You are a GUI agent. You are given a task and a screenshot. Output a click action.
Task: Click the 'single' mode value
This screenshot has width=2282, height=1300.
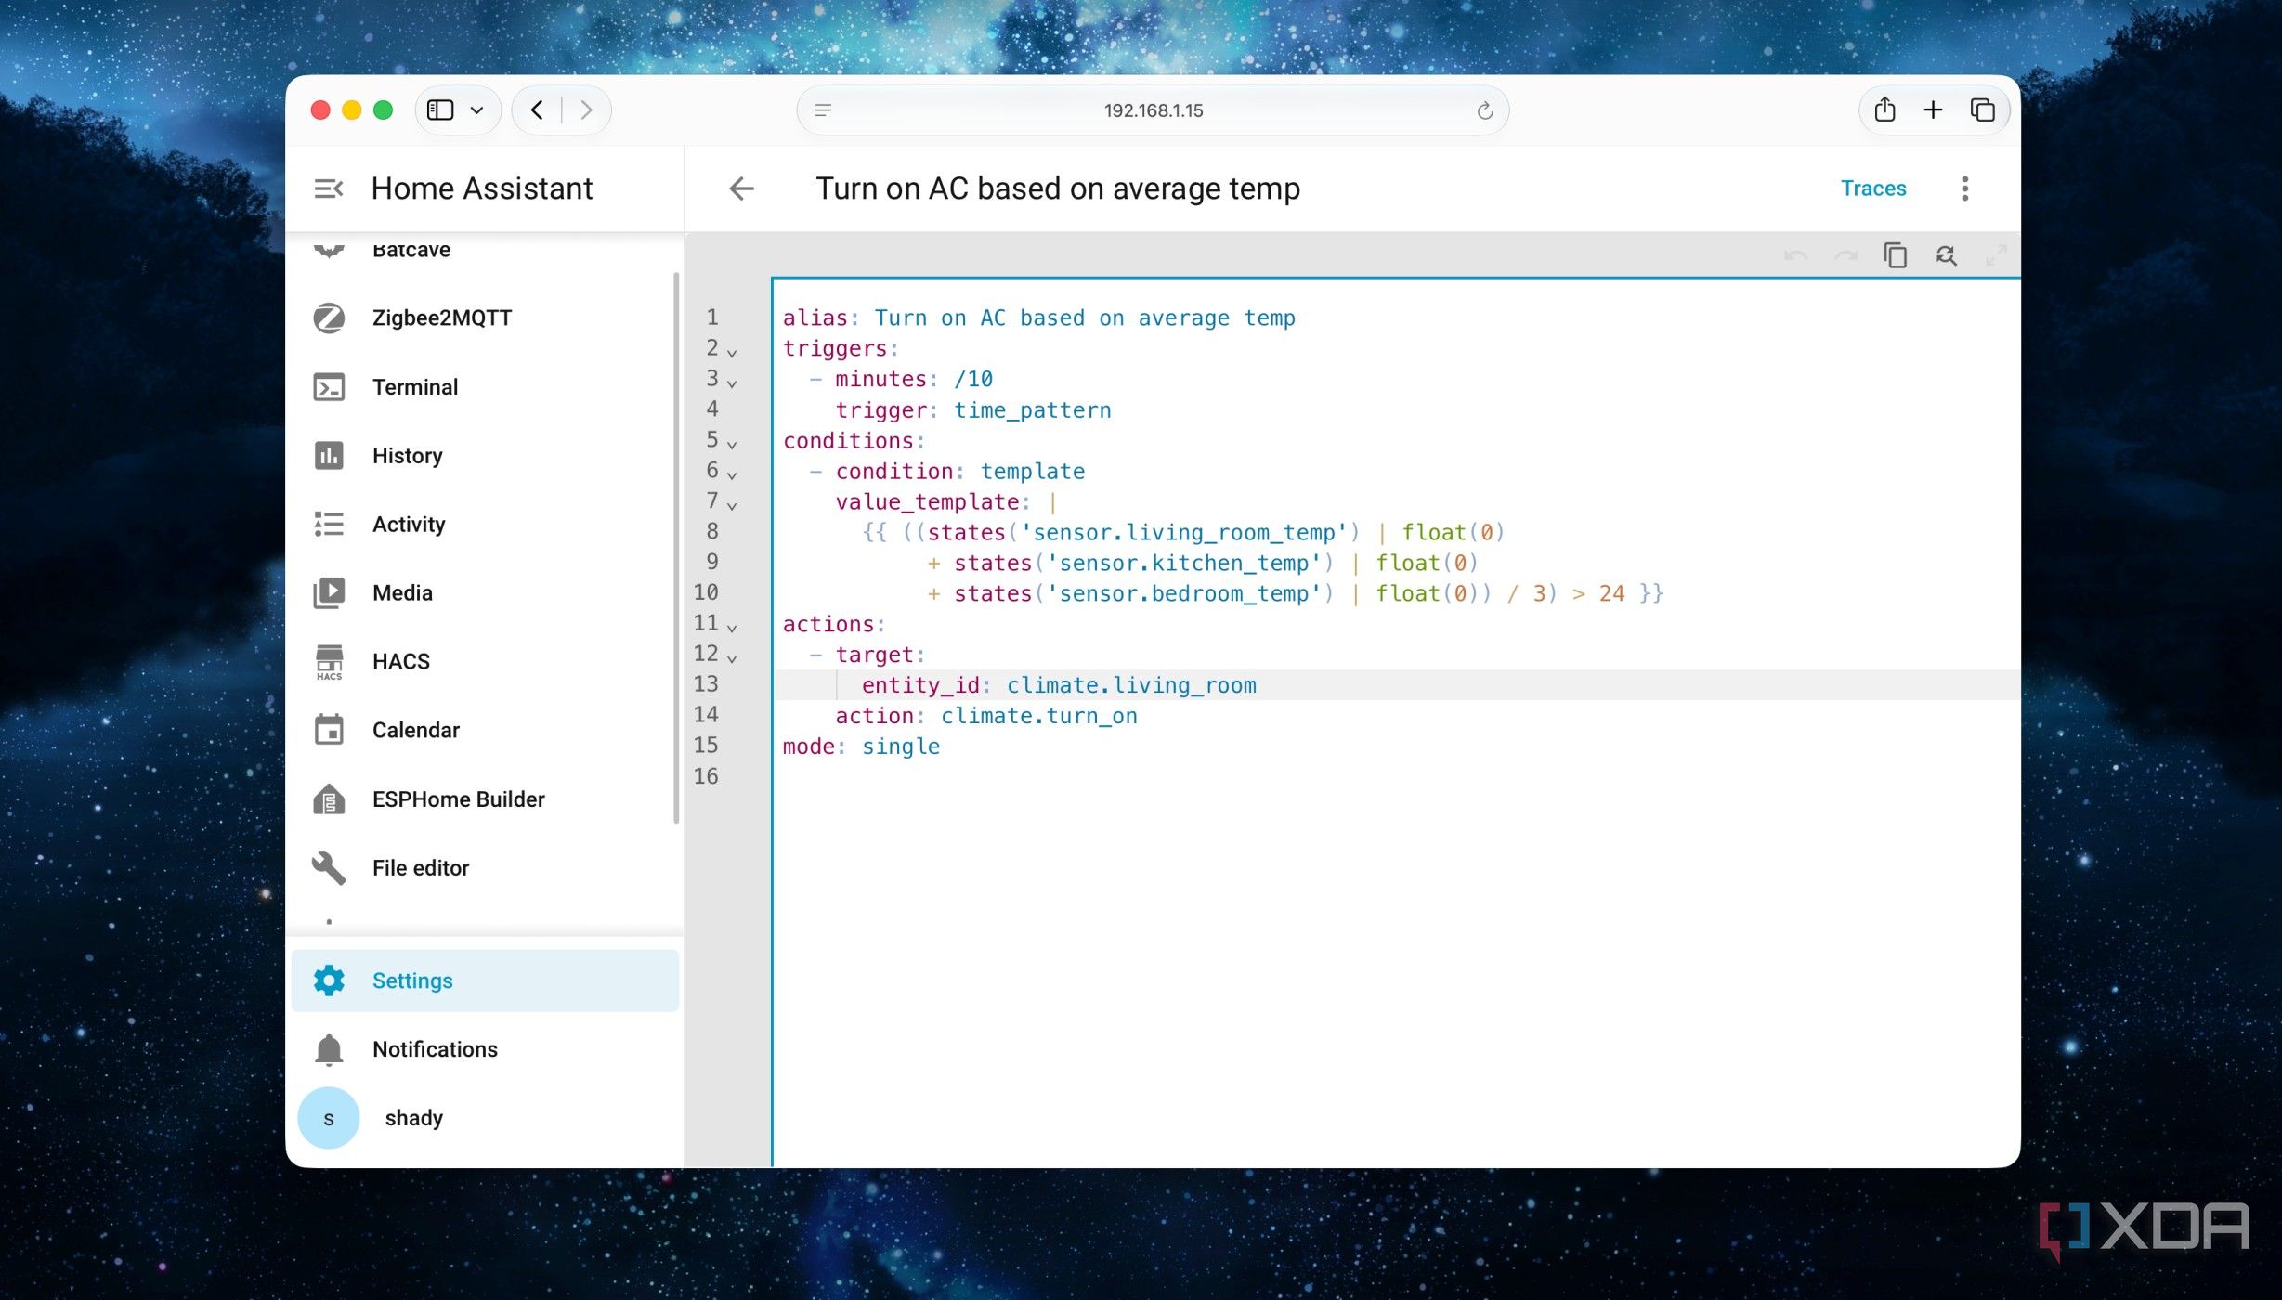pos(901,747)
